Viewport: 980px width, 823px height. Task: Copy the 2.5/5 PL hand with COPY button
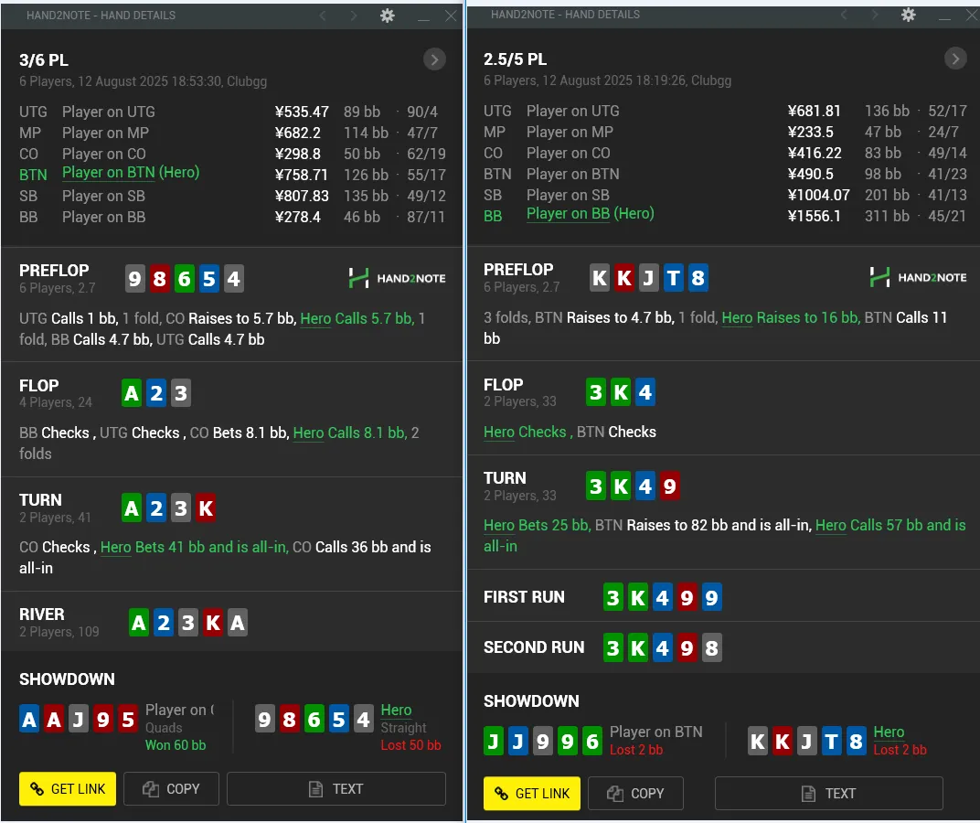(x=635, y=793)
